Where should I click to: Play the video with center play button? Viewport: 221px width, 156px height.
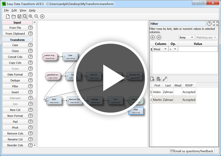(110, 78)
